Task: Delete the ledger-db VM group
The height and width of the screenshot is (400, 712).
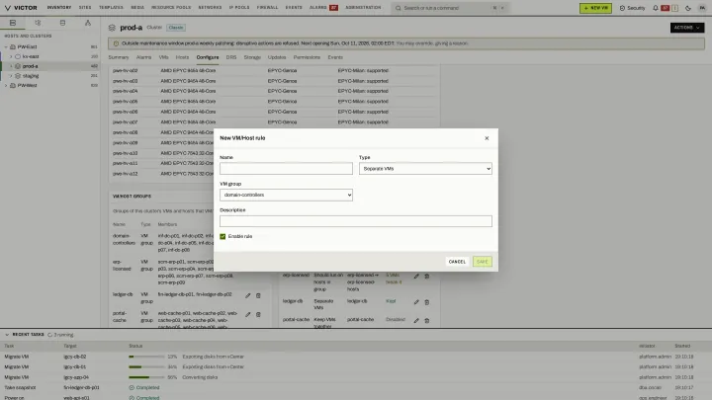Action: click(258, 295)
